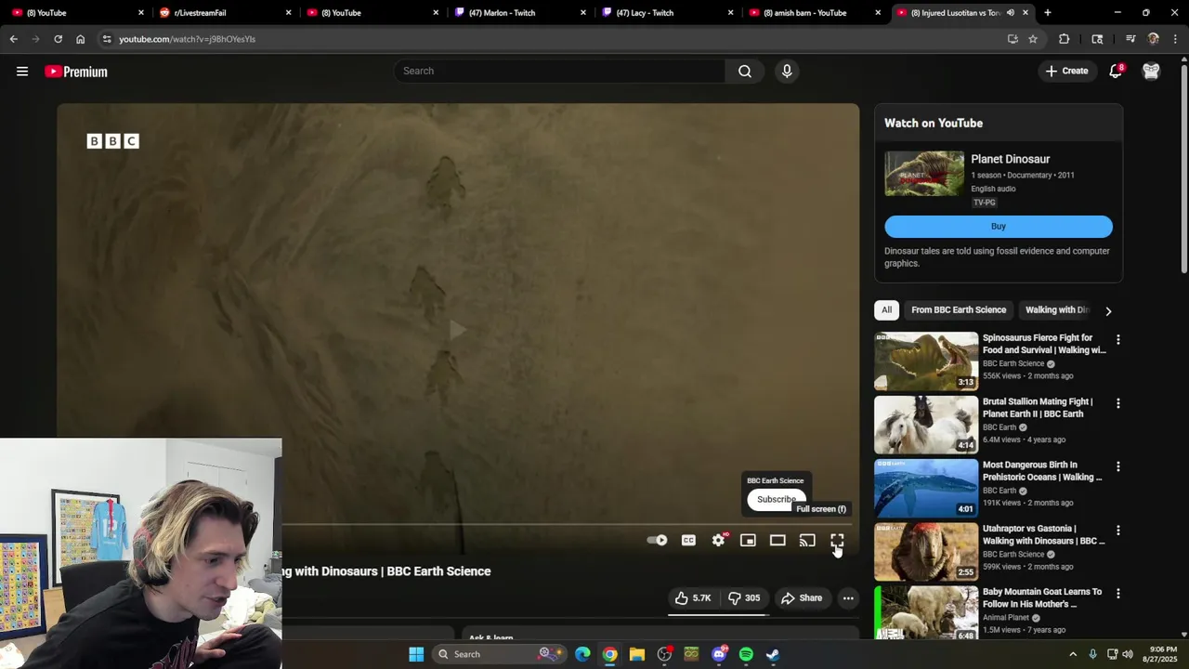Screen dimensions: 1189x669
Task: Open Planet Dinosaur thumbnail
Action: coord(924,174)
